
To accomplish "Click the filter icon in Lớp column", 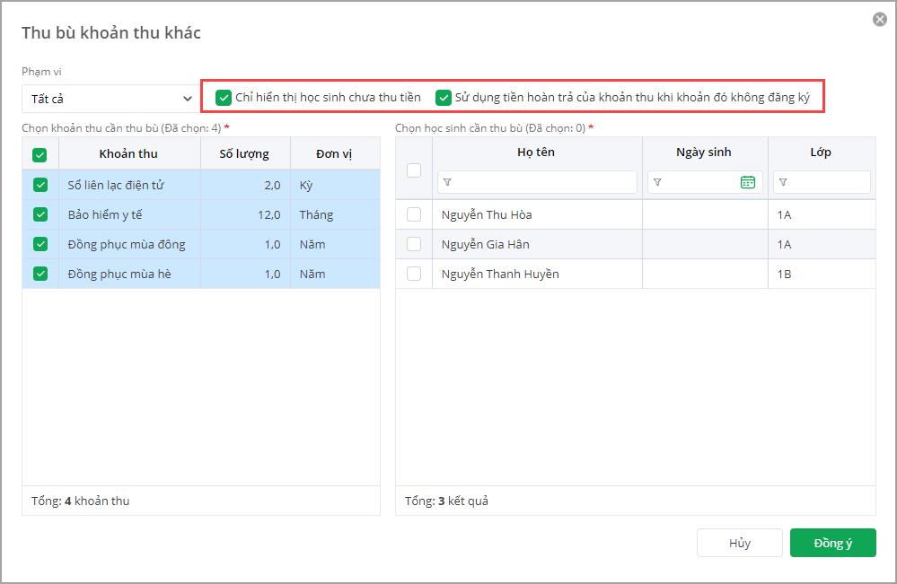I will tap(783, 182).
